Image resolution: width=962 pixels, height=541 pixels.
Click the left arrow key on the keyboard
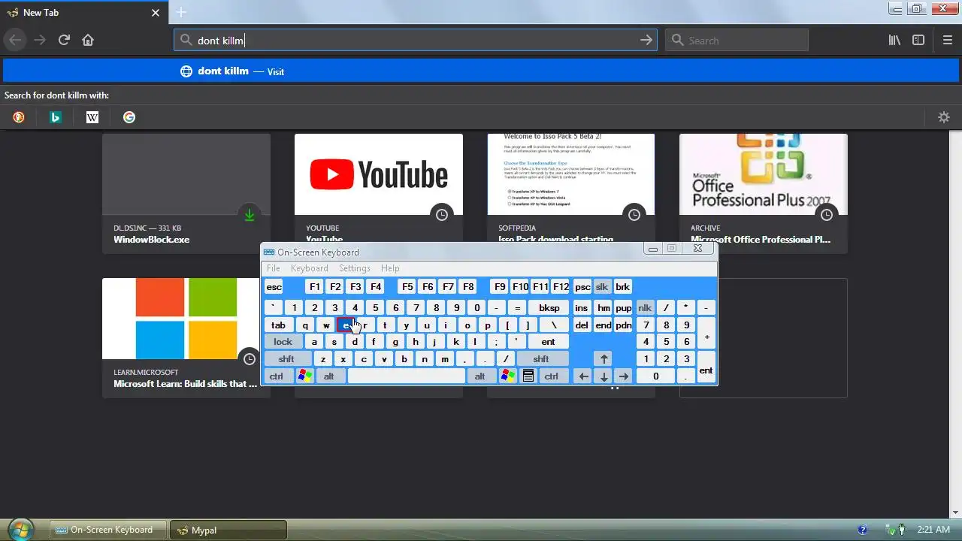point(583,376)
